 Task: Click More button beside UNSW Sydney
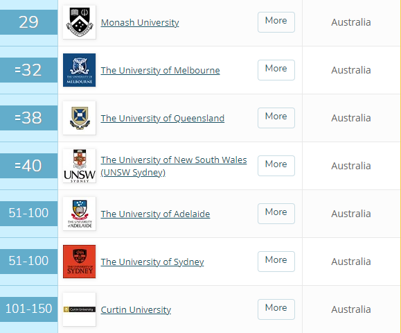[x=276, y=166]
